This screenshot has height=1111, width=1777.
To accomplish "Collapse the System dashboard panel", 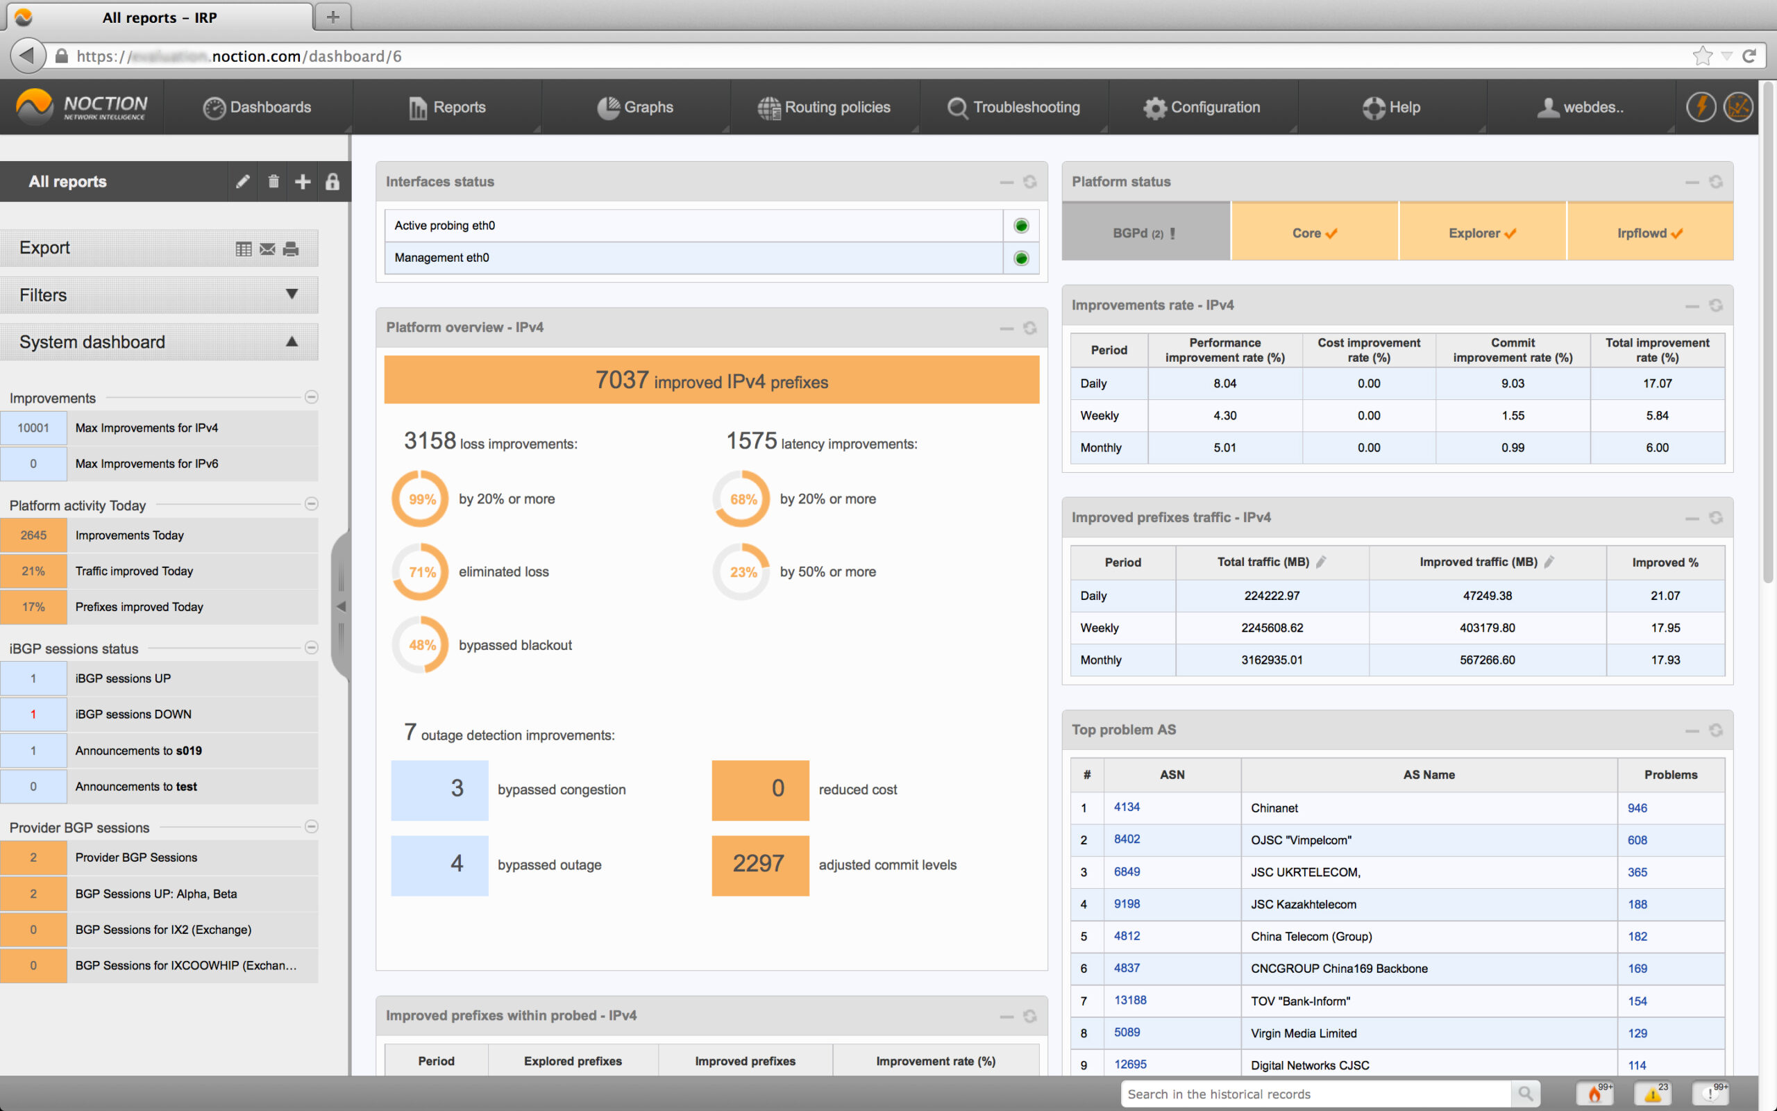I will tap(292, 342).
